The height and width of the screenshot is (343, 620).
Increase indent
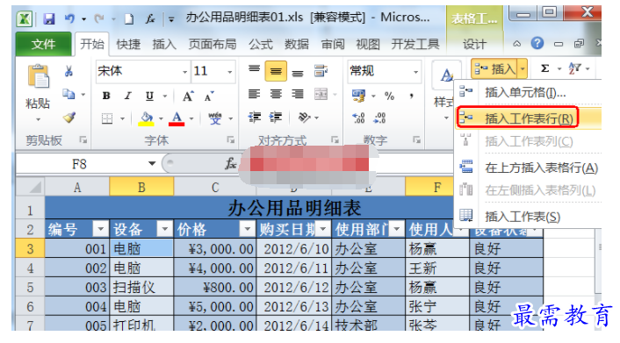point(276,118)
